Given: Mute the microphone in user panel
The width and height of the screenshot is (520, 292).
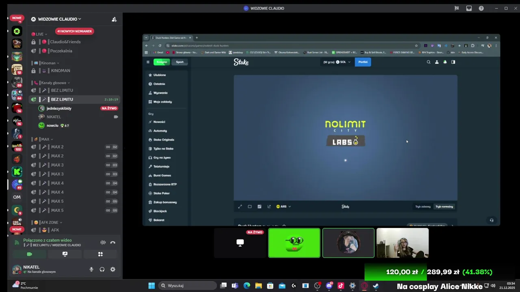Looking at the screenshot, I should [91, 269].
